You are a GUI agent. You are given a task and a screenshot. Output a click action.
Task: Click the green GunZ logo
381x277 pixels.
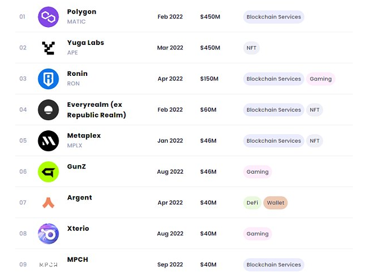[48, 172]
